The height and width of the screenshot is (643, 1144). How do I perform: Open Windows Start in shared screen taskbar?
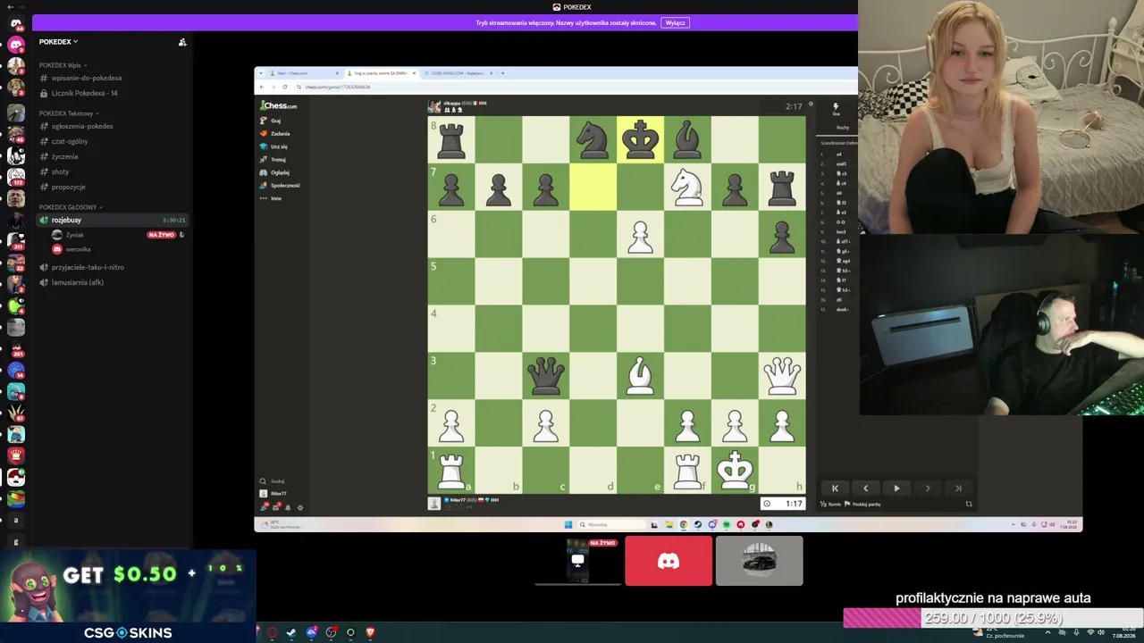[568, 525]
